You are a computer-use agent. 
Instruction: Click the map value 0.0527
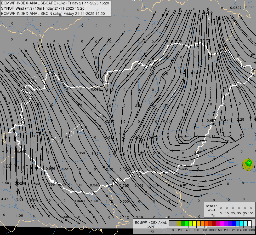(236, 8)
